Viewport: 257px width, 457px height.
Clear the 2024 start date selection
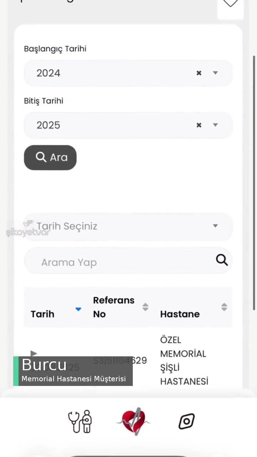point(199,73)
